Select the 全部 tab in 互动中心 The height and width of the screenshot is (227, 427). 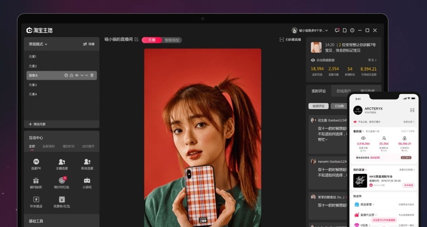32,146
